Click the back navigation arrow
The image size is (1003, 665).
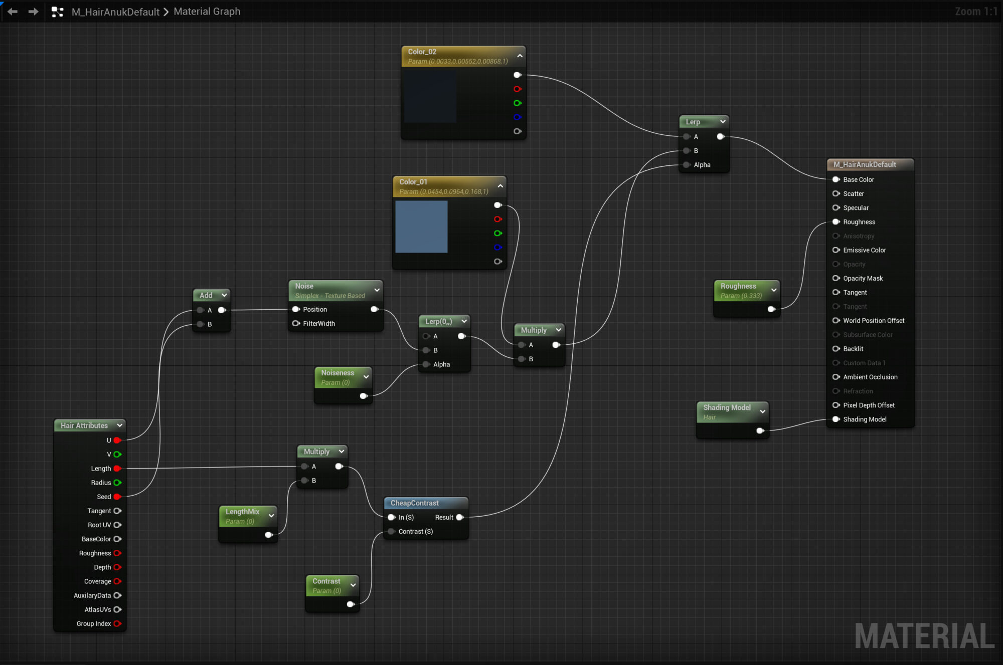click(x=13, y=12)
